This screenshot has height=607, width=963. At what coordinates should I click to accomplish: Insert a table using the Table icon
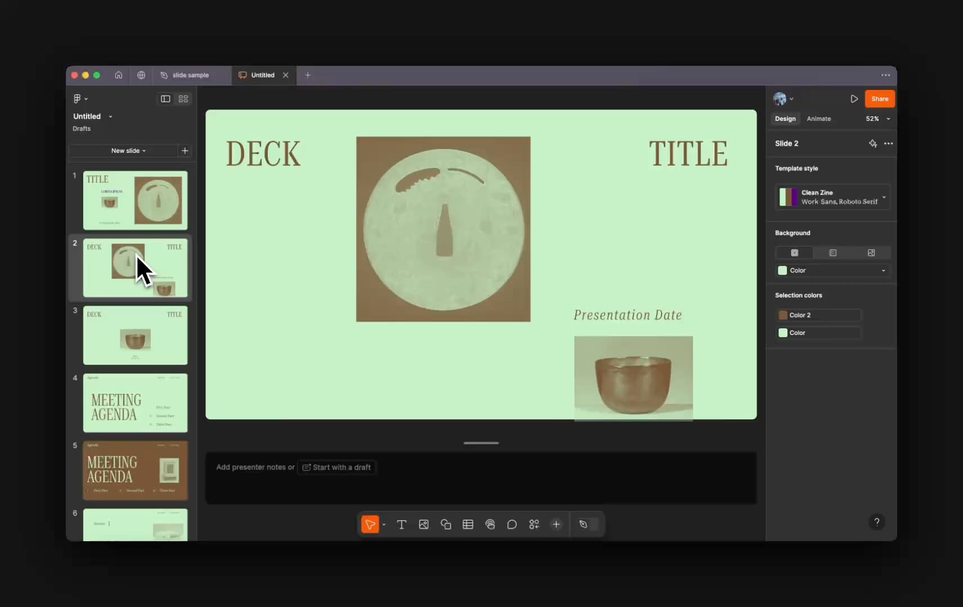pos(467,524)
